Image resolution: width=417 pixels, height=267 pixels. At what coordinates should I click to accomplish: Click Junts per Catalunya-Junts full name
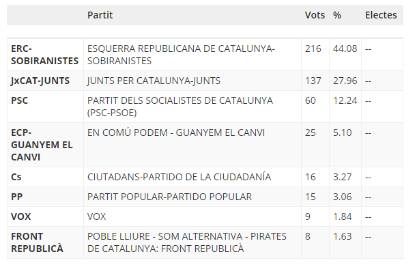(154, 81)
